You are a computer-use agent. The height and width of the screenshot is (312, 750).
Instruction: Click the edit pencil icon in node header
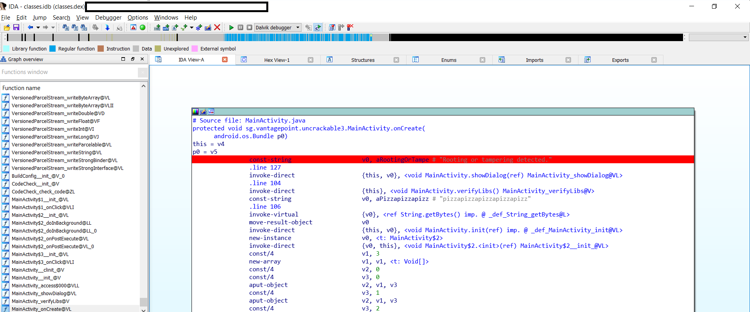pyautogui.click(x=203, y=112)
